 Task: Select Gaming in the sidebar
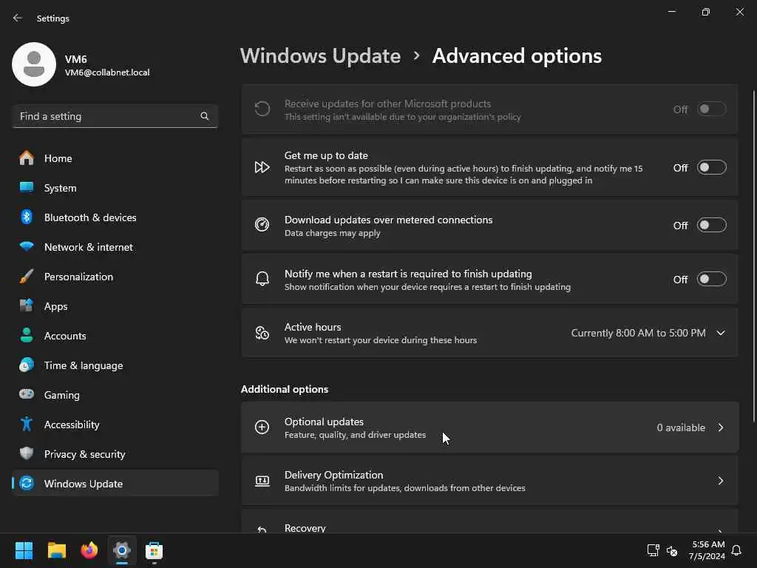[115, 394]
